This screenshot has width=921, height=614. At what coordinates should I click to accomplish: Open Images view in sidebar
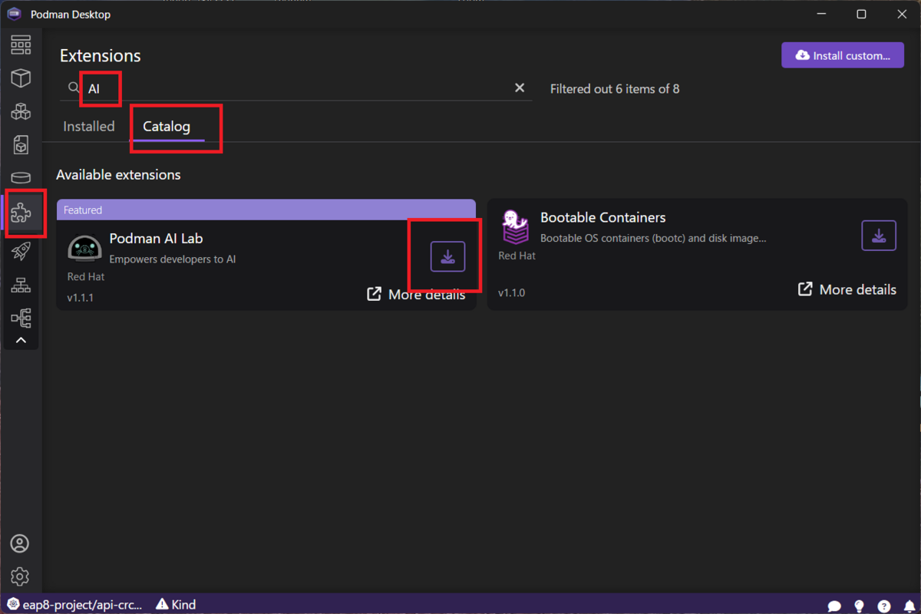[x=21, y=145]
